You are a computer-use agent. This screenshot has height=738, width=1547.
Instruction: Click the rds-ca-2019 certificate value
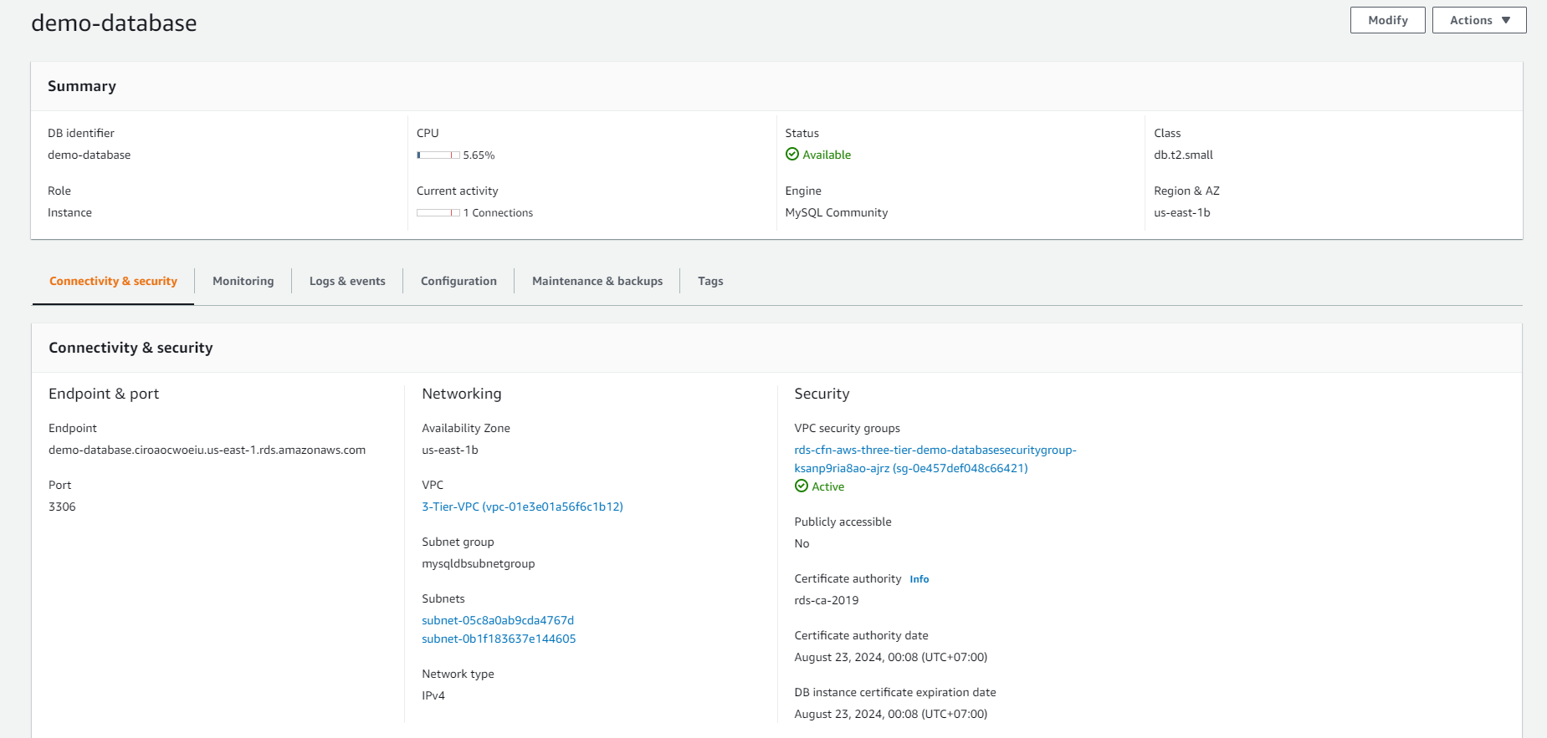pos(826,600)
